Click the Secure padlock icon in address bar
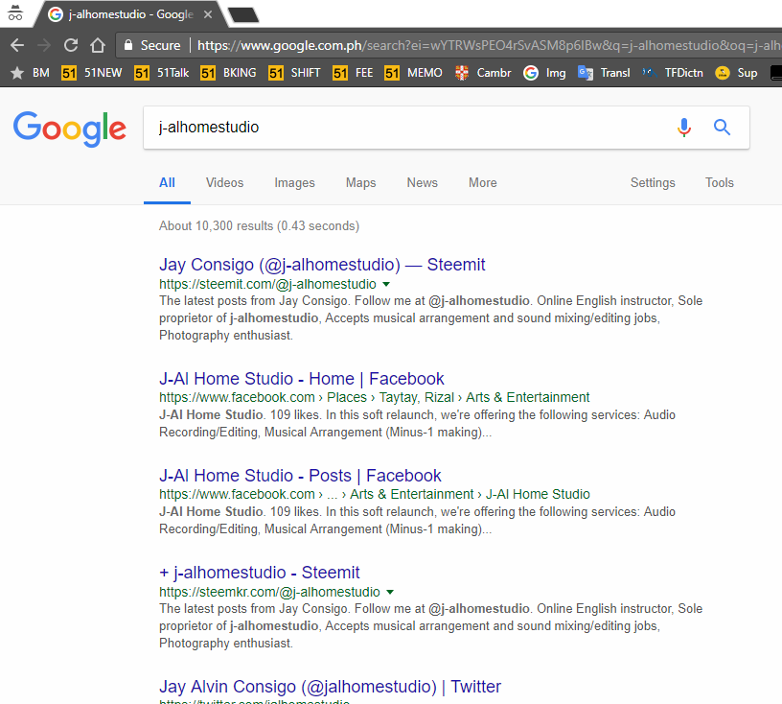782x704 pixels. 127,45
